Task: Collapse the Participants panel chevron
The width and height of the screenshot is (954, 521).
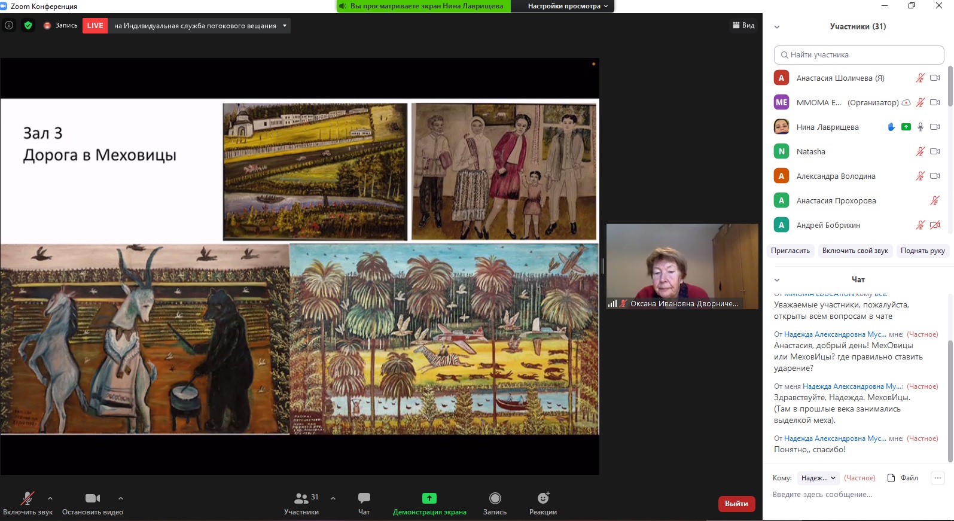Action: [x=777, y=27]
